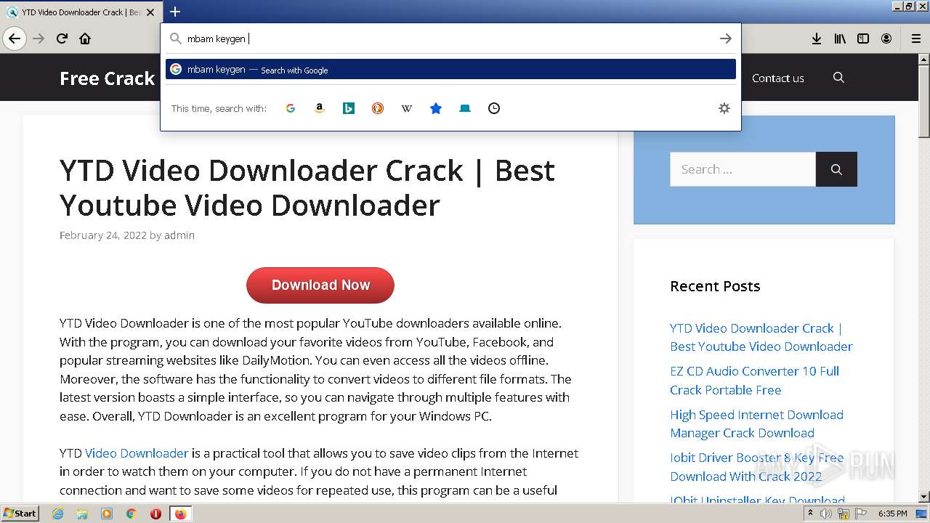Follow the Video Downloader inline link
Image resolution: width=930 pixels, height=523 pixels.
click(137, 453)
